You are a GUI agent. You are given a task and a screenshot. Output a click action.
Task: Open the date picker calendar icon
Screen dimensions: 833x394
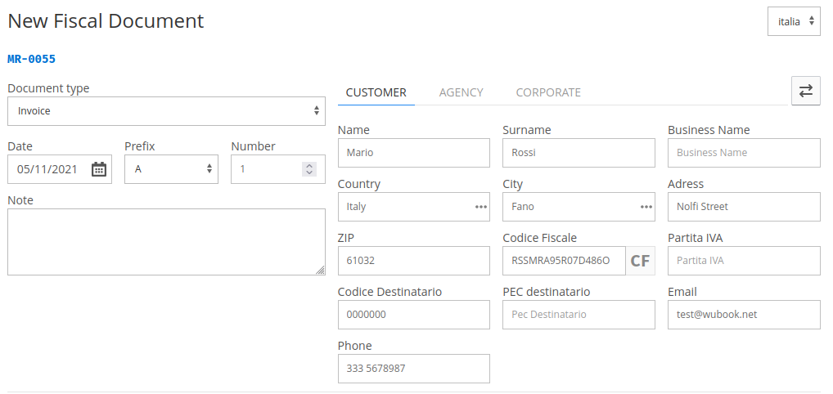(99, 169)
